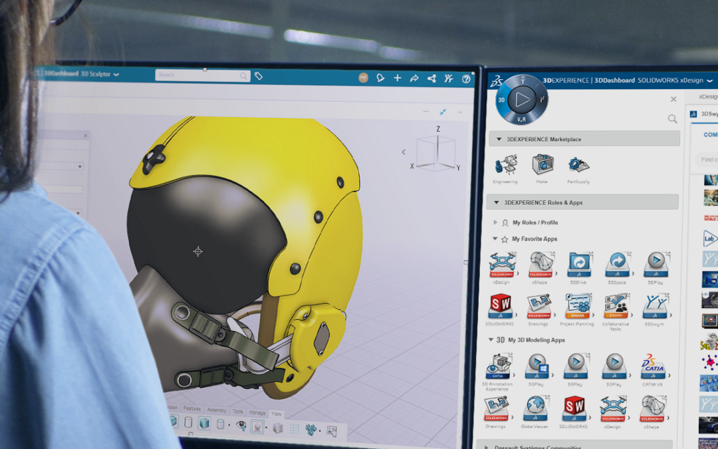This screenshot has height=449, width=718.
Task: Select the V,R quadrant of the compass
Action: pyautogui.click(x=522, y=119)
